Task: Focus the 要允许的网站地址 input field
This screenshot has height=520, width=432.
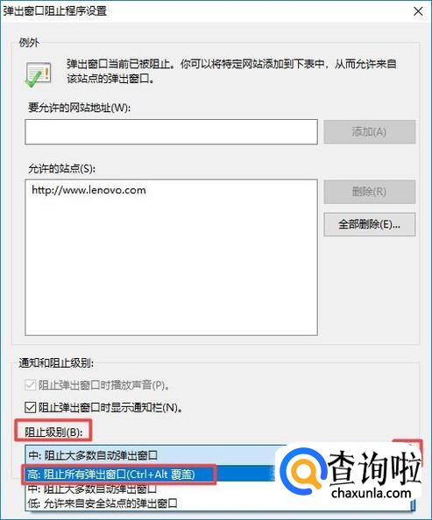Action: [172, 132]
